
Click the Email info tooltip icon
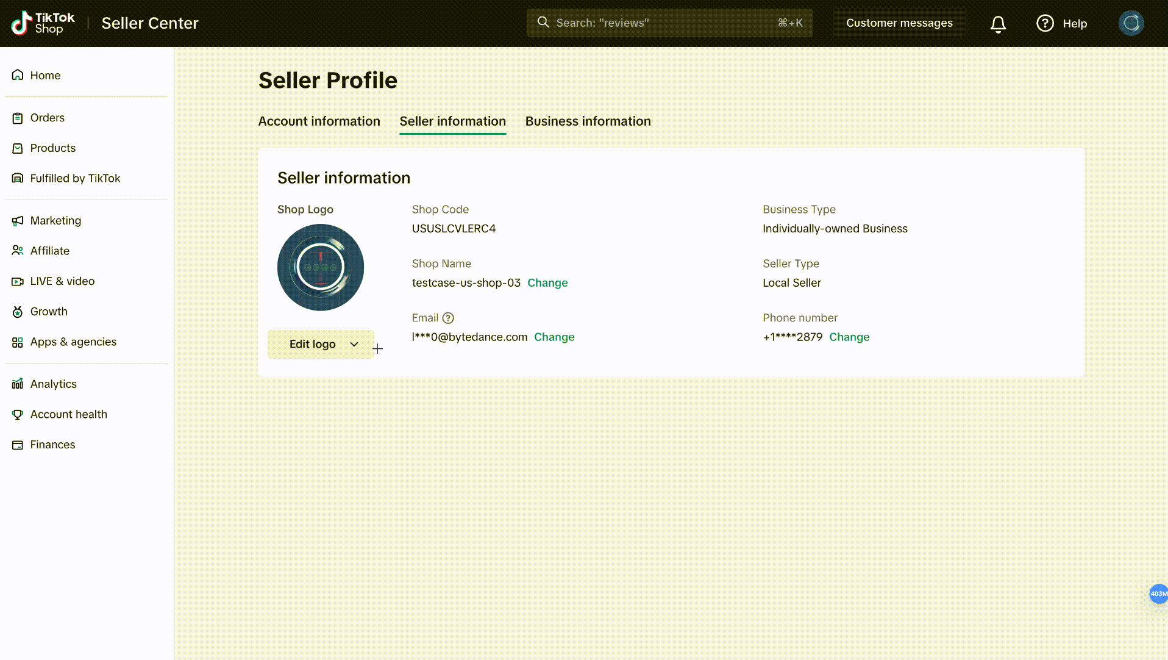tap(448, 318)
